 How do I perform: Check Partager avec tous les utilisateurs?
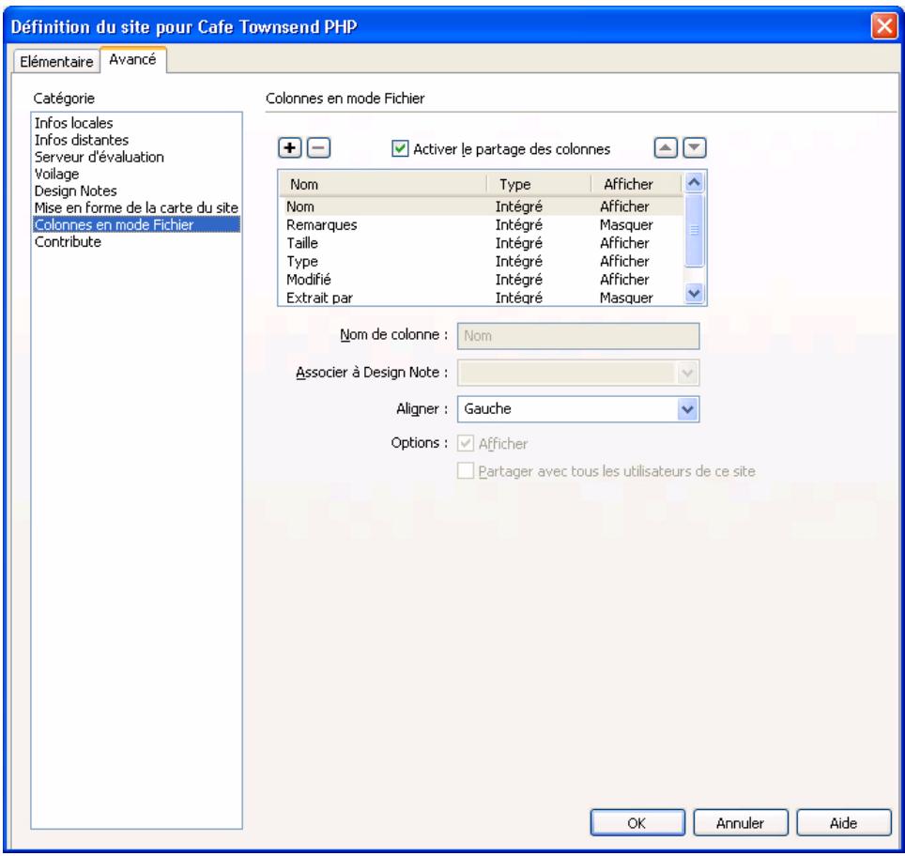(466, 471)
